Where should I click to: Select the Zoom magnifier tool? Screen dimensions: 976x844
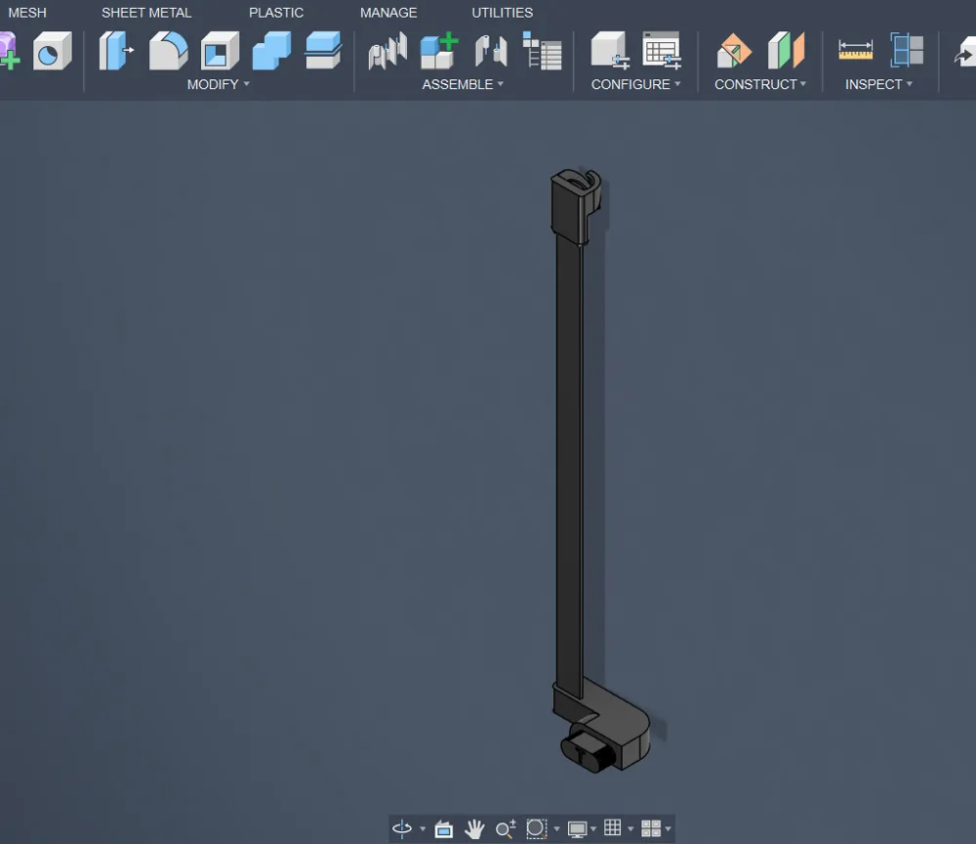pyautogui.click(x=506, y=828)
